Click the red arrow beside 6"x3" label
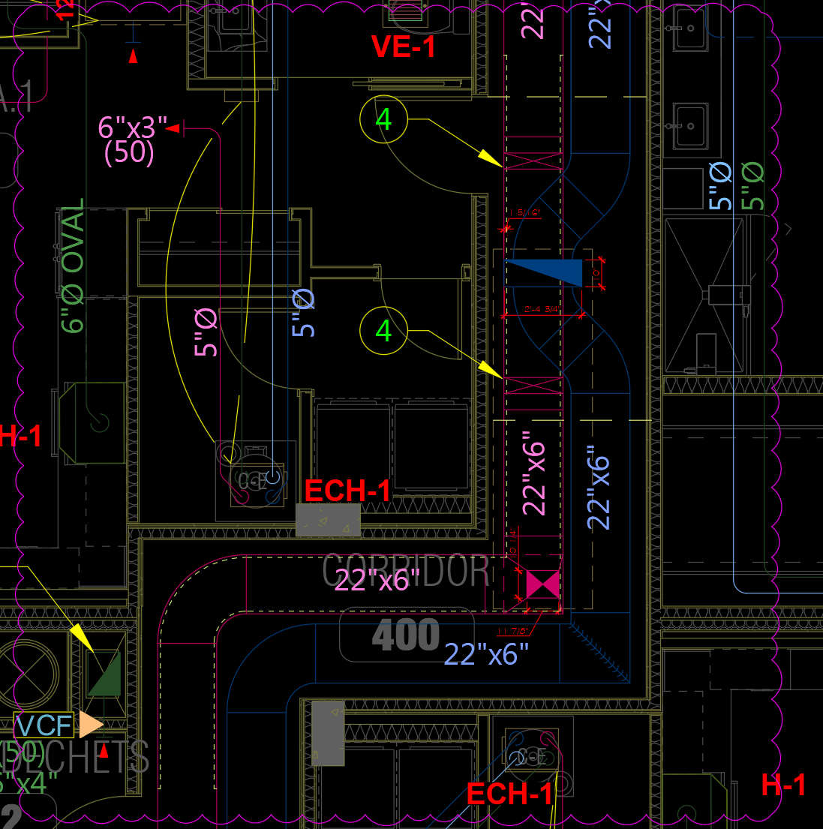This screenshot has height=829, width=823. [x=173, y=129]
